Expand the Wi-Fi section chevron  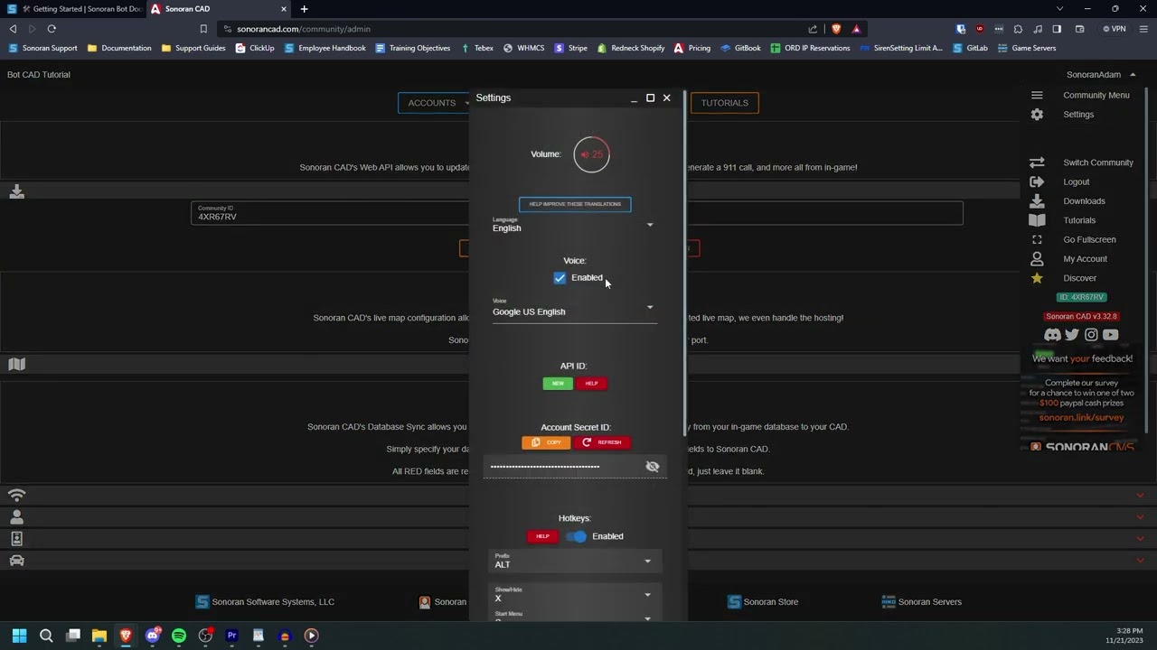(x=1140, y=496)
